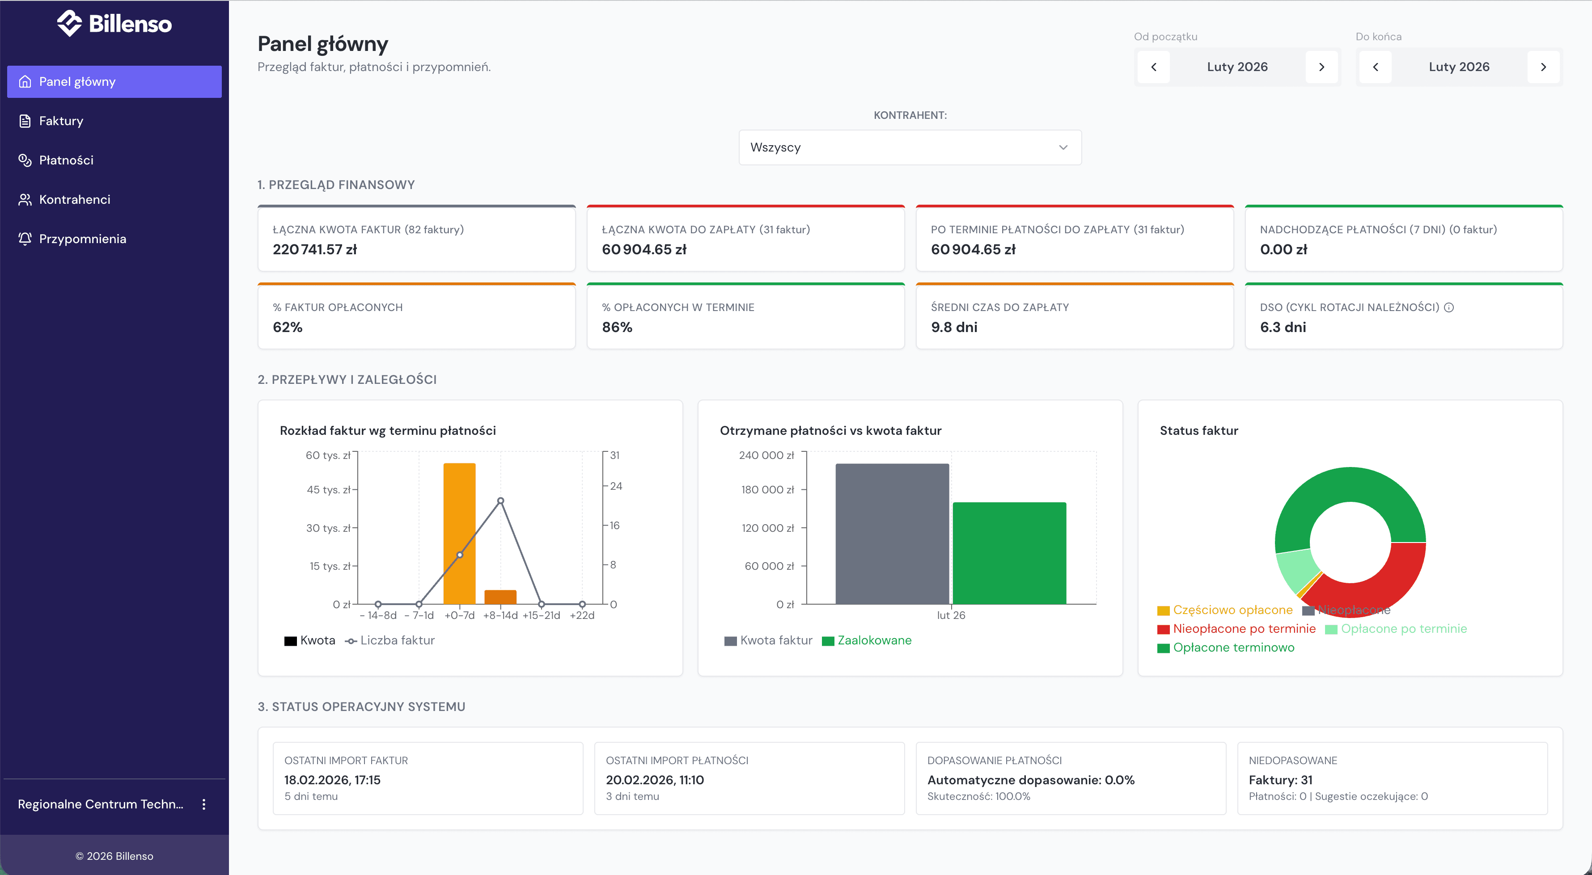The width and height of the screenshot is (1592, 875).
Task: Click the Billenso logo icon
Action: (x=69, y=24)
